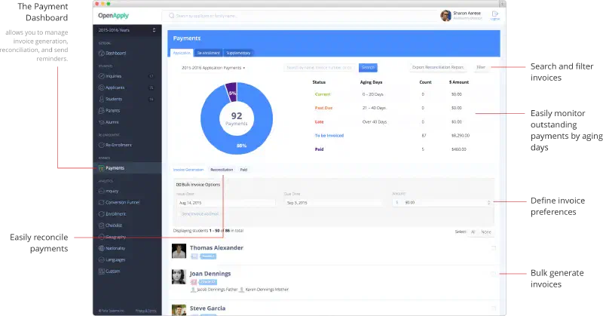
Task: Click the Inquiries icon in the sidebar
Action: [102, 76]
